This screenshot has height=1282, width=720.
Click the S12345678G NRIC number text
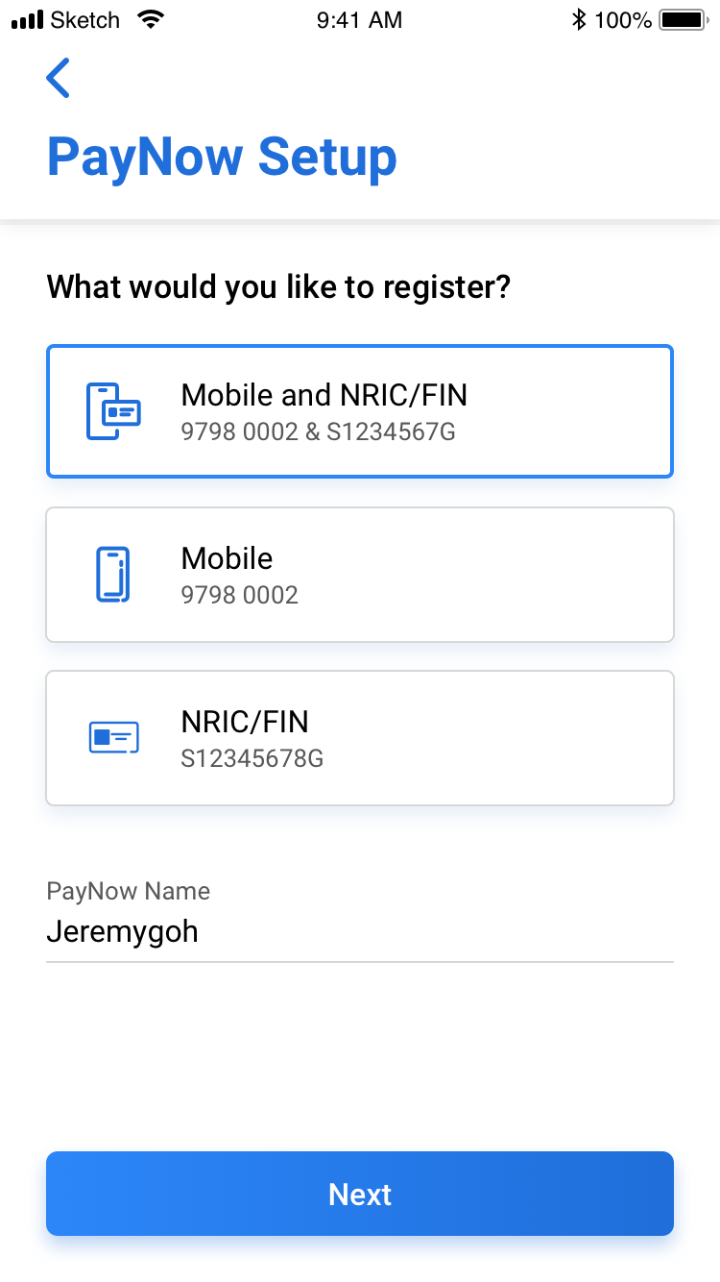point(252,758)
